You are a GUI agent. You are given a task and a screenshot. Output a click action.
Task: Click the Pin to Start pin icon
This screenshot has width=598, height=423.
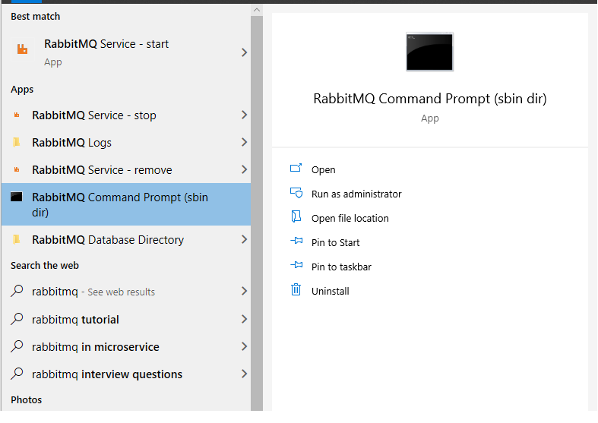(x=296, y=241)
